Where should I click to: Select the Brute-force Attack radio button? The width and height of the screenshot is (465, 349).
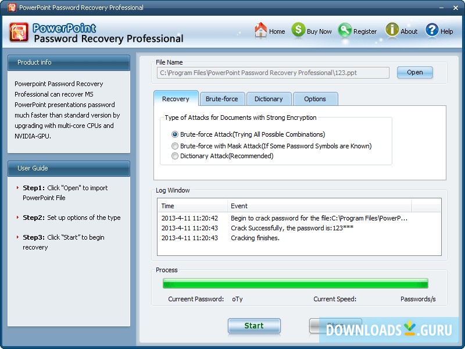pyautogui.click(x=174, y=136)
